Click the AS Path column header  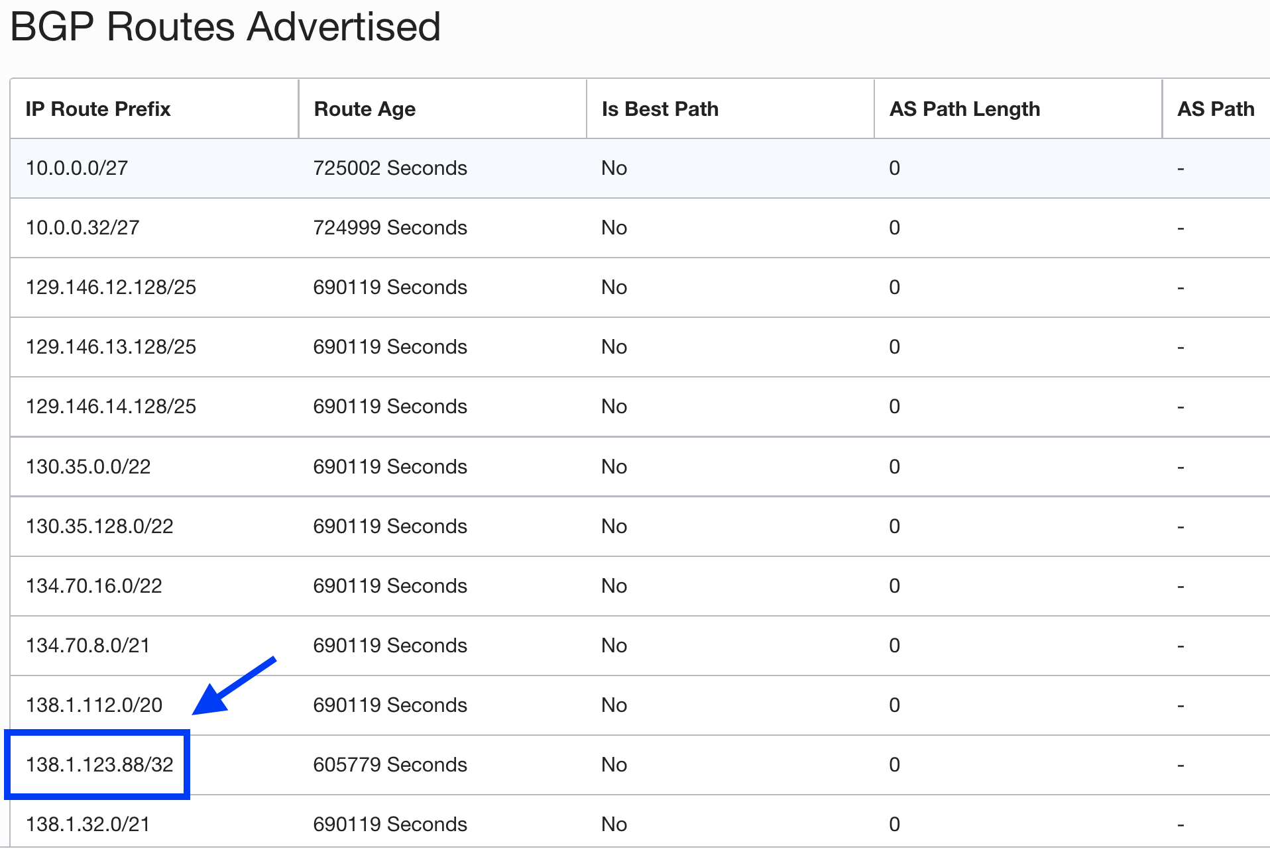pos(1215,109)
